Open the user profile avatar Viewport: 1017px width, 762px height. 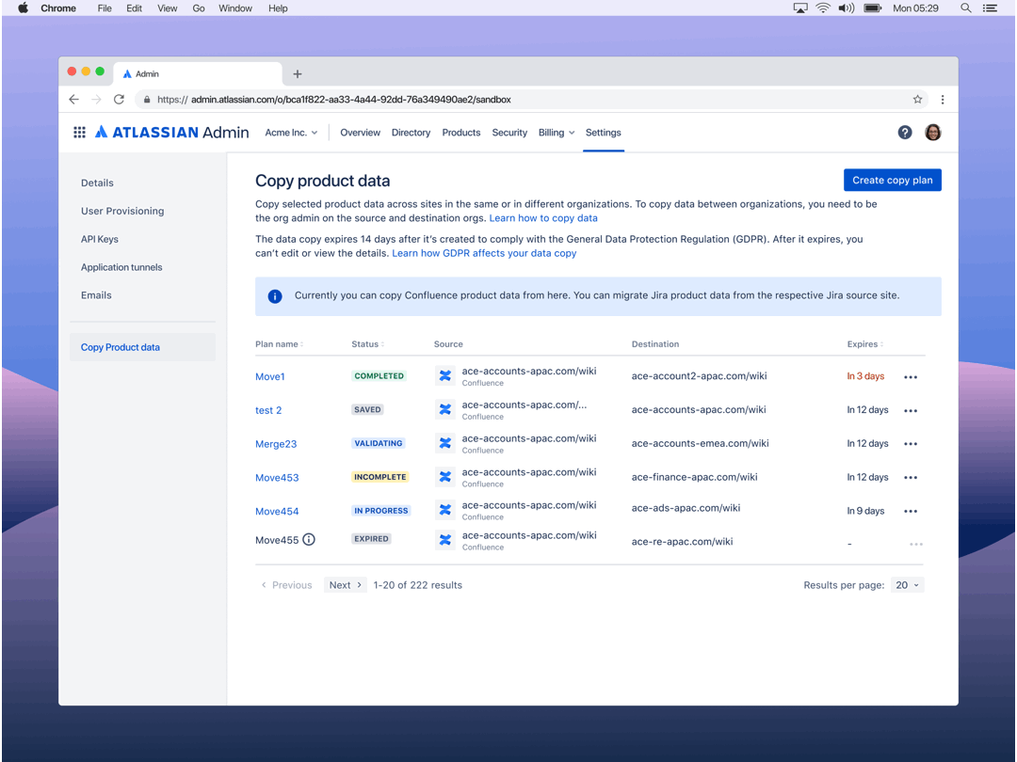point(932,133)
